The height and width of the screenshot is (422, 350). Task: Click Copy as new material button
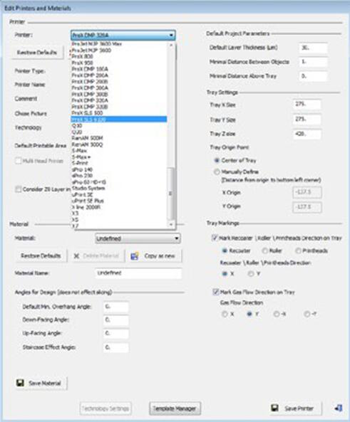click(155, 255)
